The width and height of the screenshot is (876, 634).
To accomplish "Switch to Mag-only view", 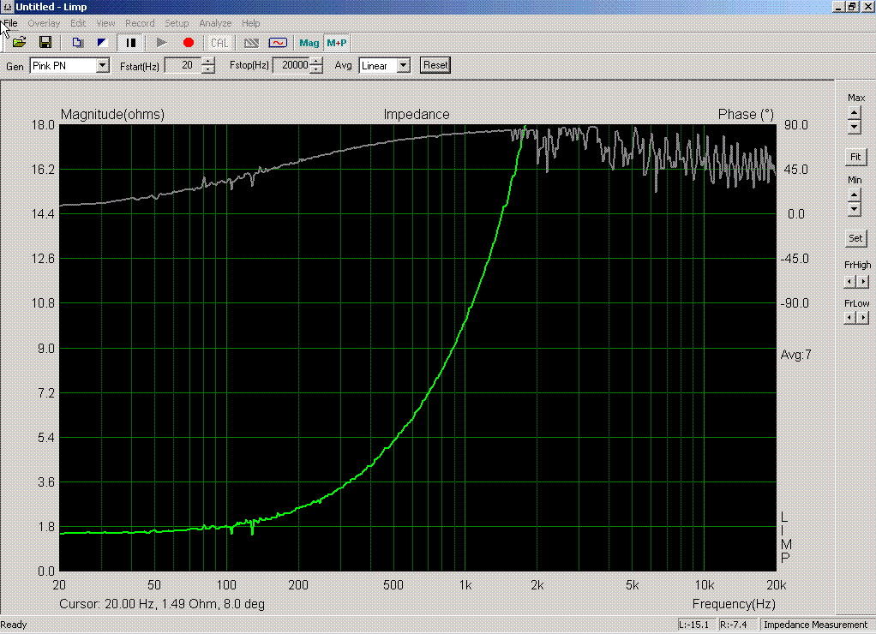I will pyautogui.click(x=309, y=43).
